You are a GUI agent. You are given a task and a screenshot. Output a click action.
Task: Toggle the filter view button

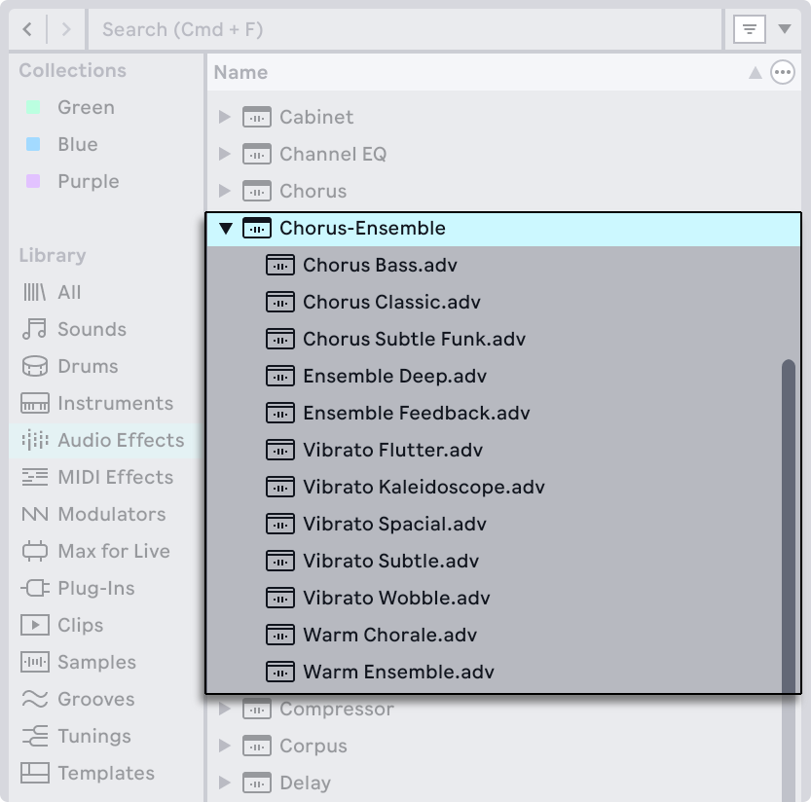tap(750, 29)
